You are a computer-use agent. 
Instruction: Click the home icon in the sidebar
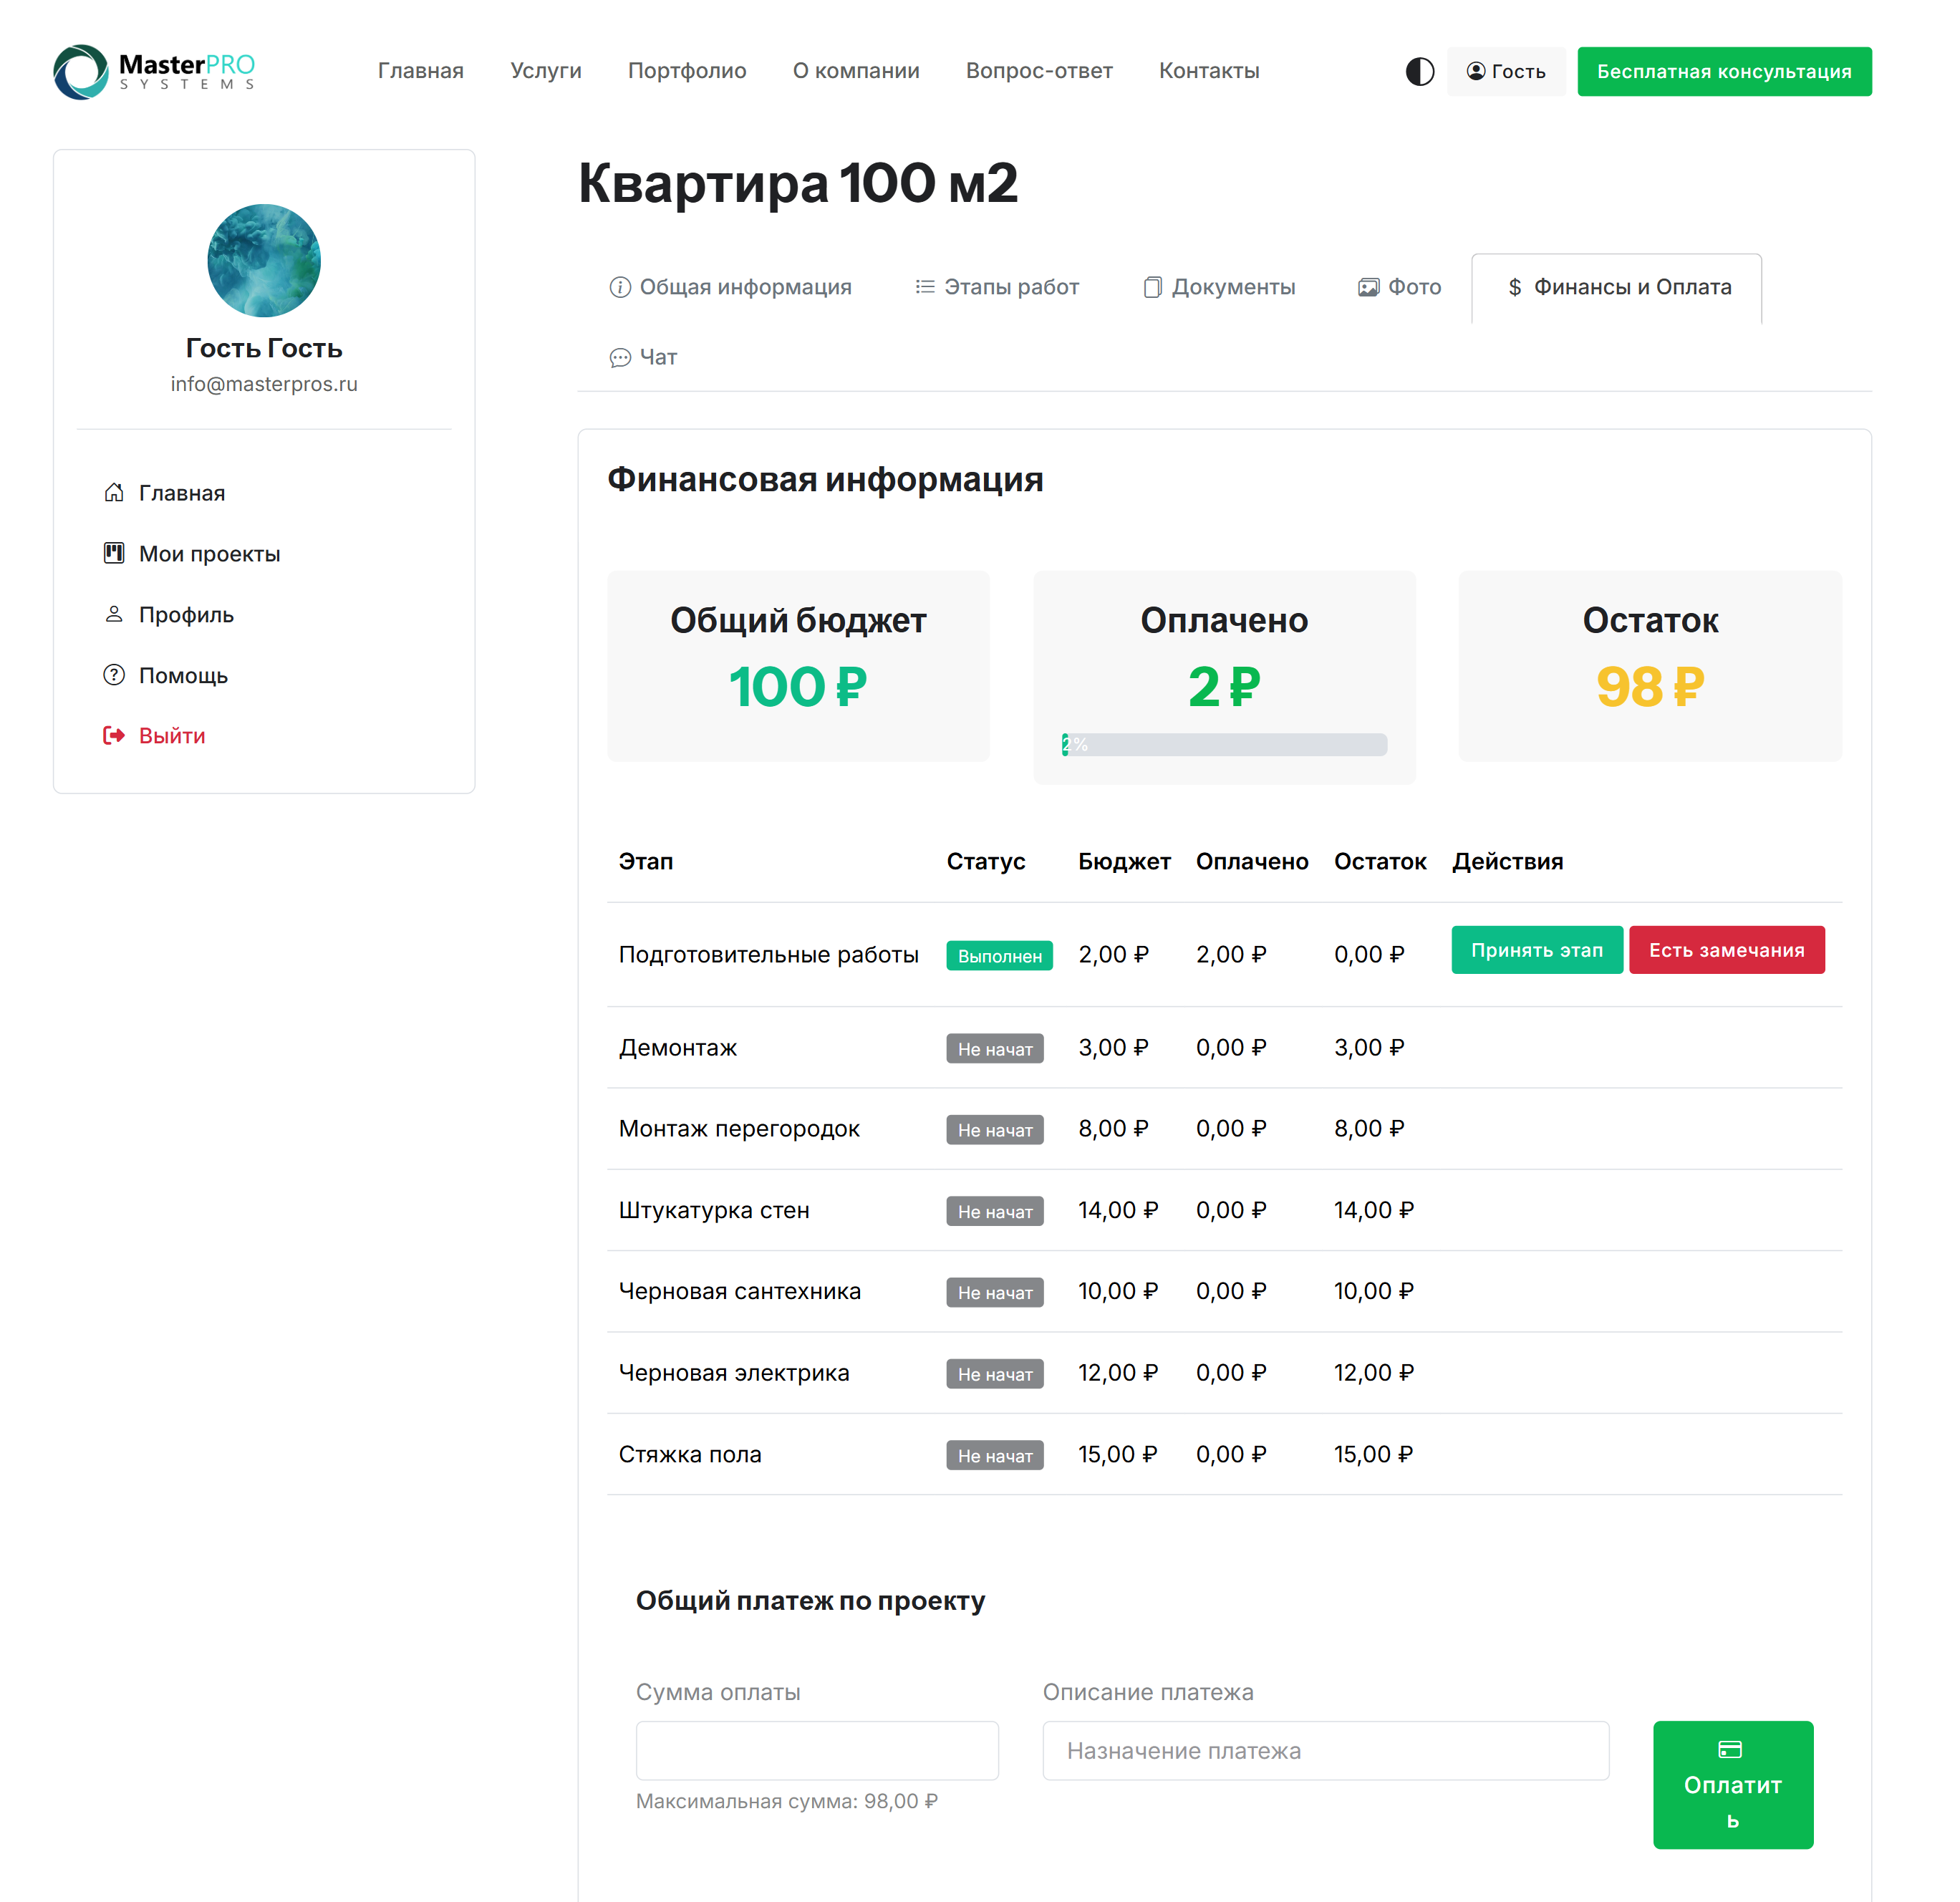[x=114, y=492]
